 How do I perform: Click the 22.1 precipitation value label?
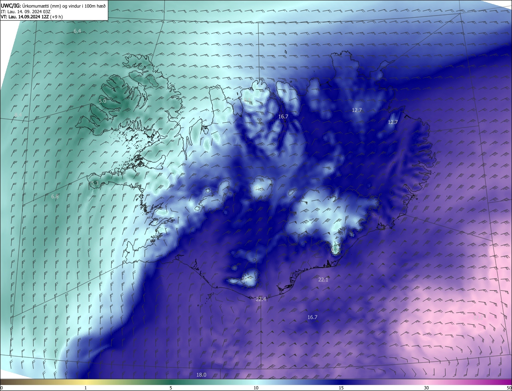pyautogui.click(x=323, y=280)
